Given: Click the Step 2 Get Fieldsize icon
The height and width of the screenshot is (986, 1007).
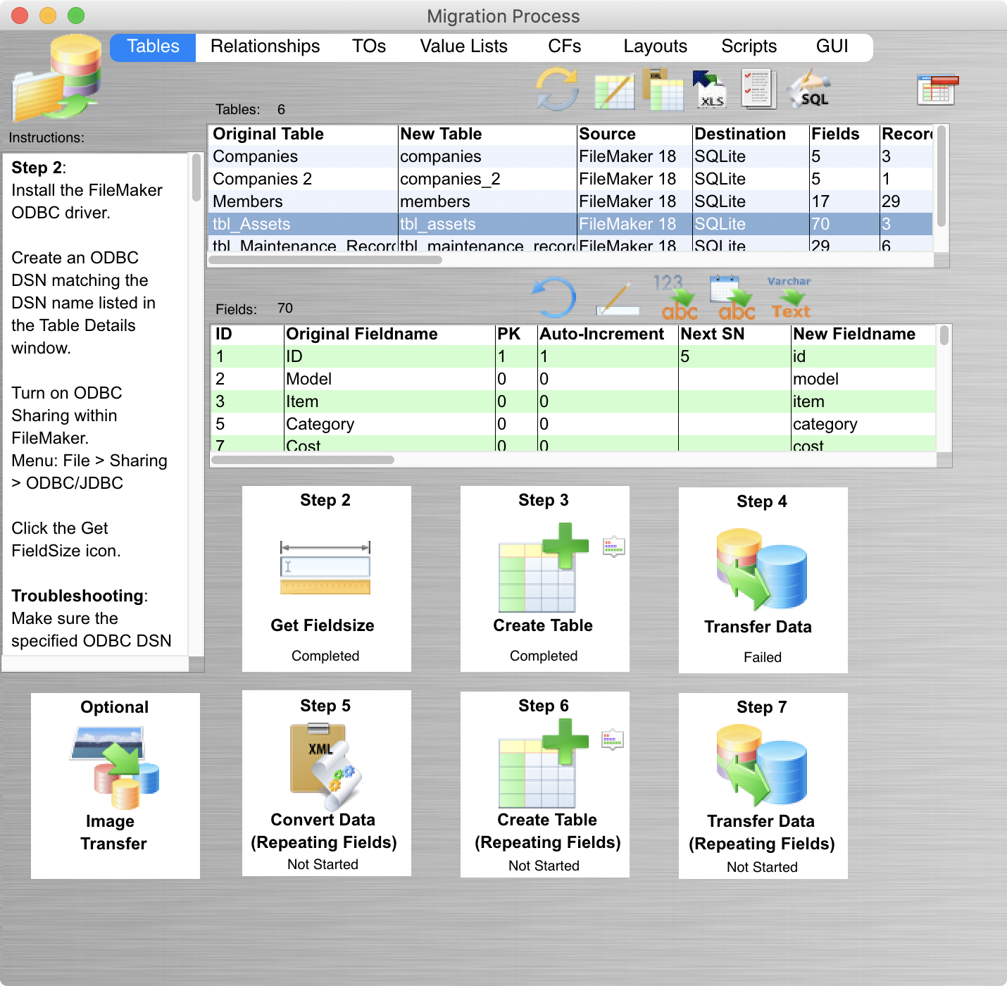Looking at the screenshot, I should pos(325,568).
